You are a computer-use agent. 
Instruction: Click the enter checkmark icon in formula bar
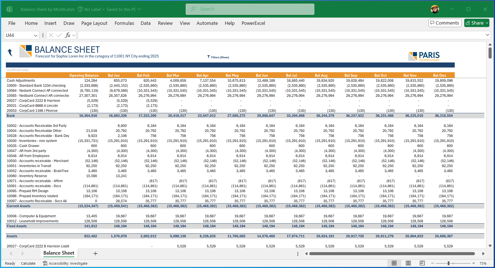pyautogui.click(x=59, y=35)
